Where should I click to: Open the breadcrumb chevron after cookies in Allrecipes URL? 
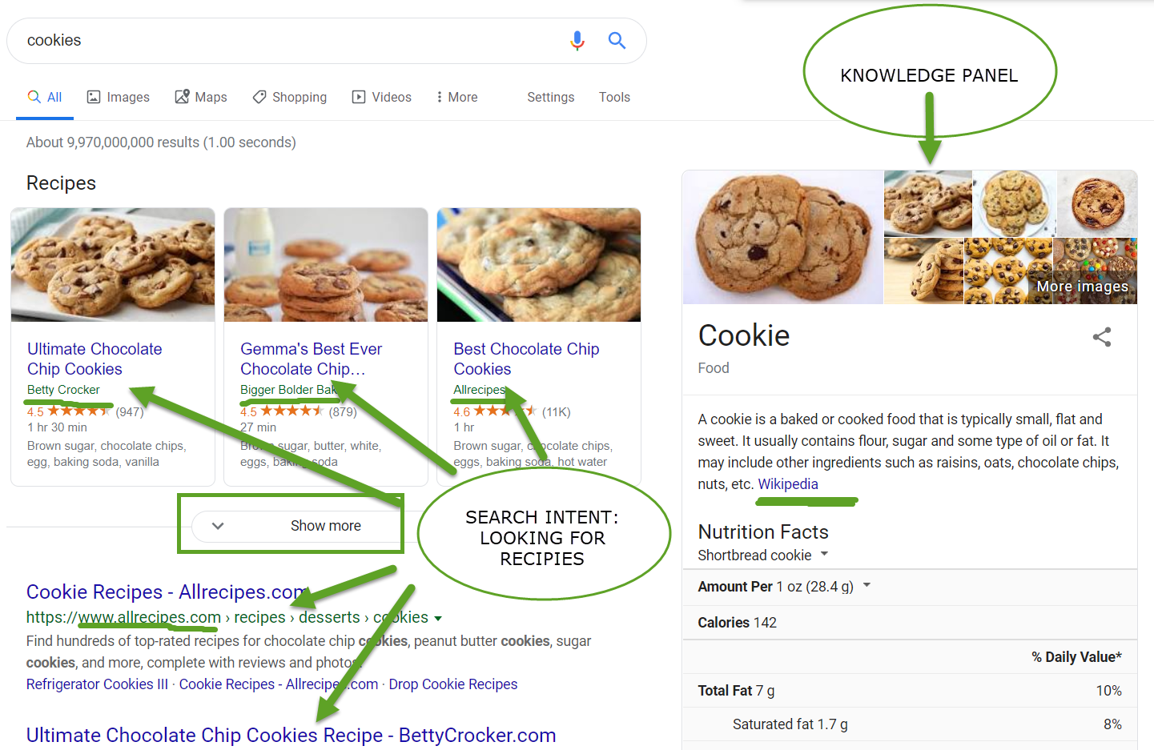click(438, 617)
